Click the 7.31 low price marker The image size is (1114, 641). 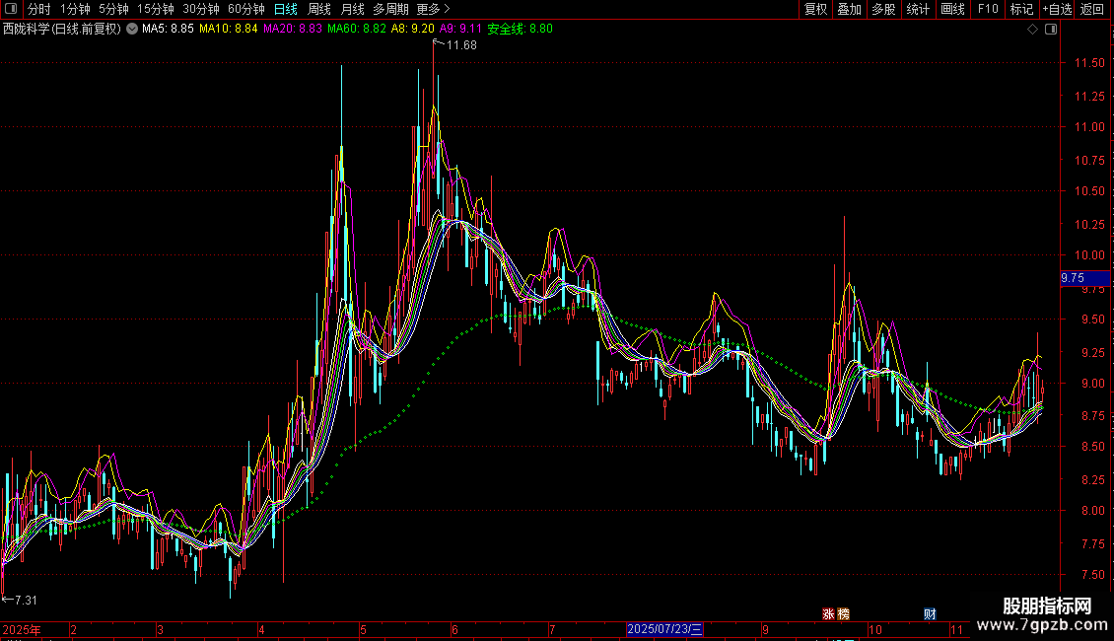point(26,601)
